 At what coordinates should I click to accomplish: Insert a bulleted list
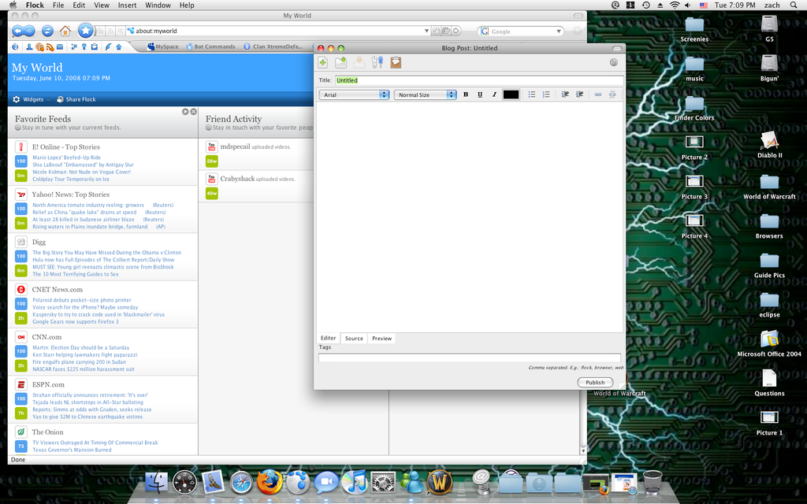[x=532, y=94]
